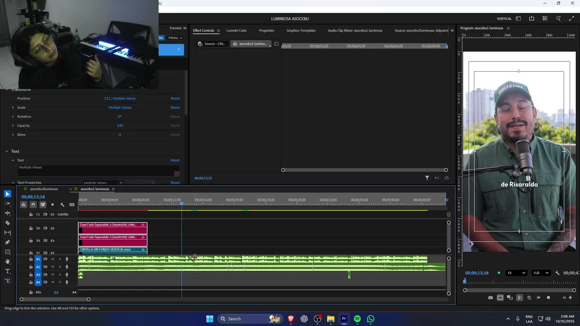Open the Windows Start menu
The width and height of the screenshot is (580, 326).
pos(210,319)
